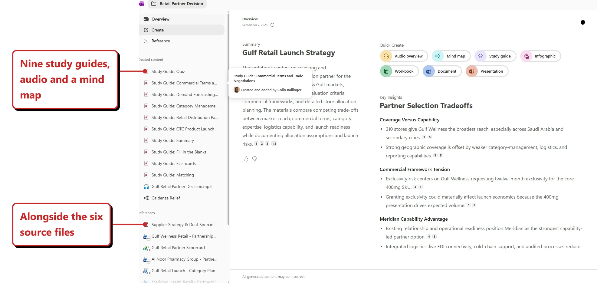Click the Retail Partner Decision notebook tab
This screenshot has height=283, width=597.
tap(177, 4)
